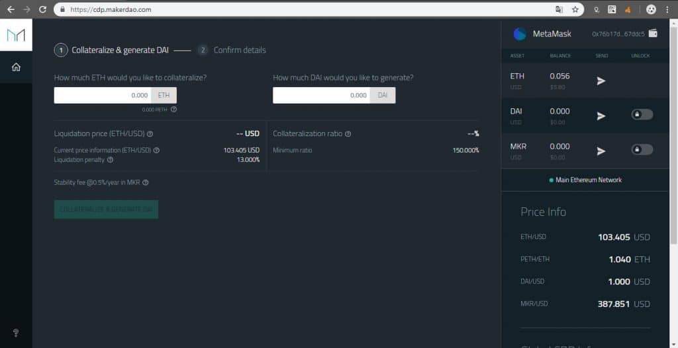
Task: Click the send arrow for DAI
Action: pyautogui.click(x=601, y=116)
